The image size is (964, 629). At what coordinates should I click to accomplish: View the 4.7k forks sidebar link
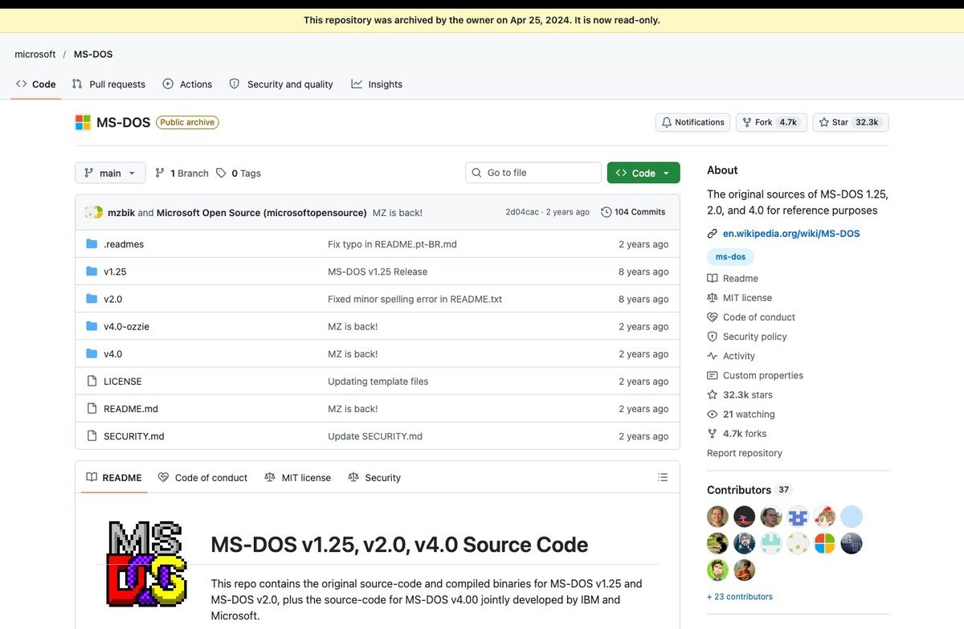pos(737,434)
